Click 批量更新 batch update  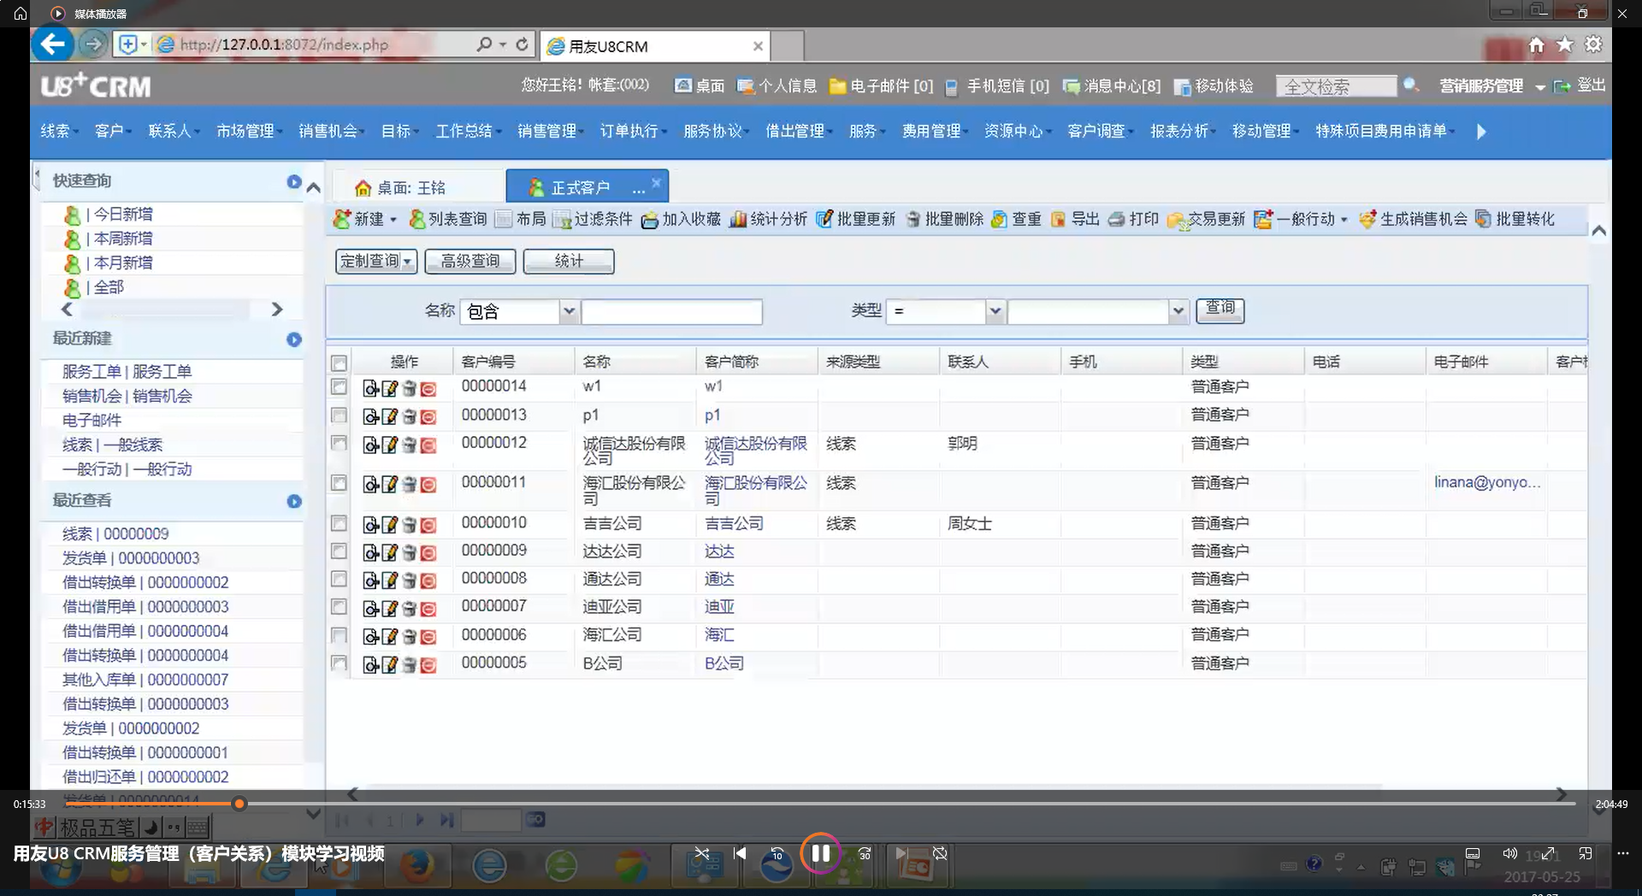click(856, 220)
